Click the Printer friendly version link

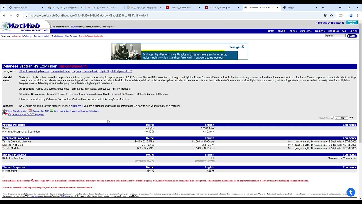[x=16, y=111]
